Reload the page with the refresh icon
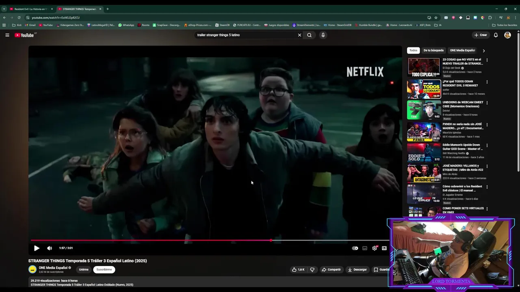520x292 pixels. coord(19,18)
